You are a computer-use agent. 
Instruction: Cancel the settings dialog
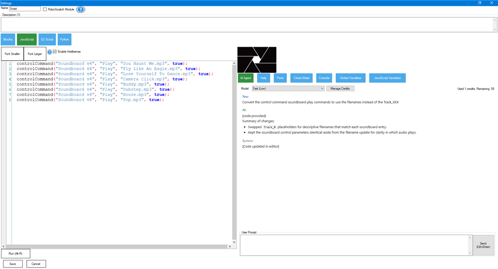point(36,264)
